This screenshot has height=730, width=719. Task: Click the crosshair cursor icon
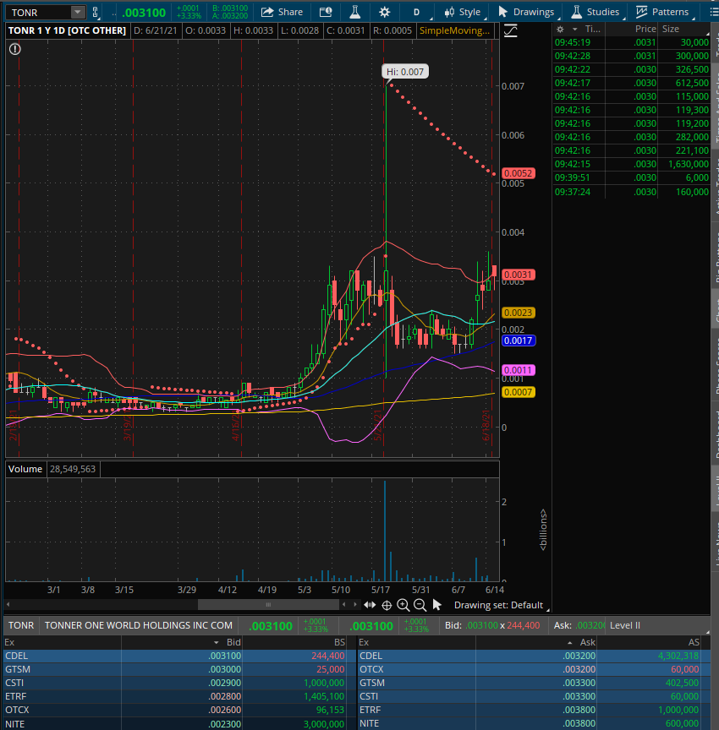tap(387, 605)
